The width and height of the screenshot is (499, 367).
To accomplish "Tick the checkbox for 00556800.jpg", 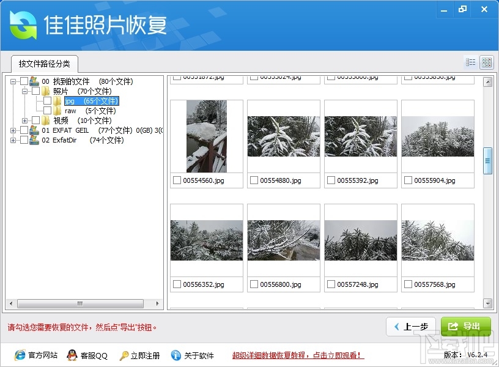I will coord(254,284).
